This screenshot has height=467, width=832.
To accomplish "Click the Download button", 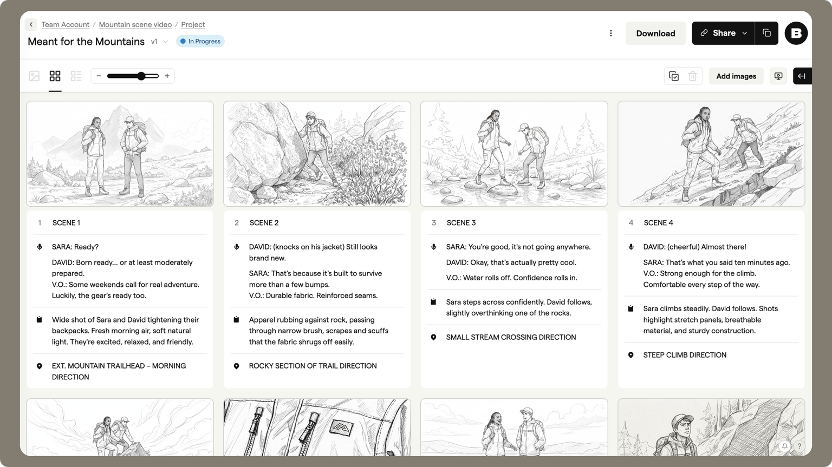I will click(655, 33).
